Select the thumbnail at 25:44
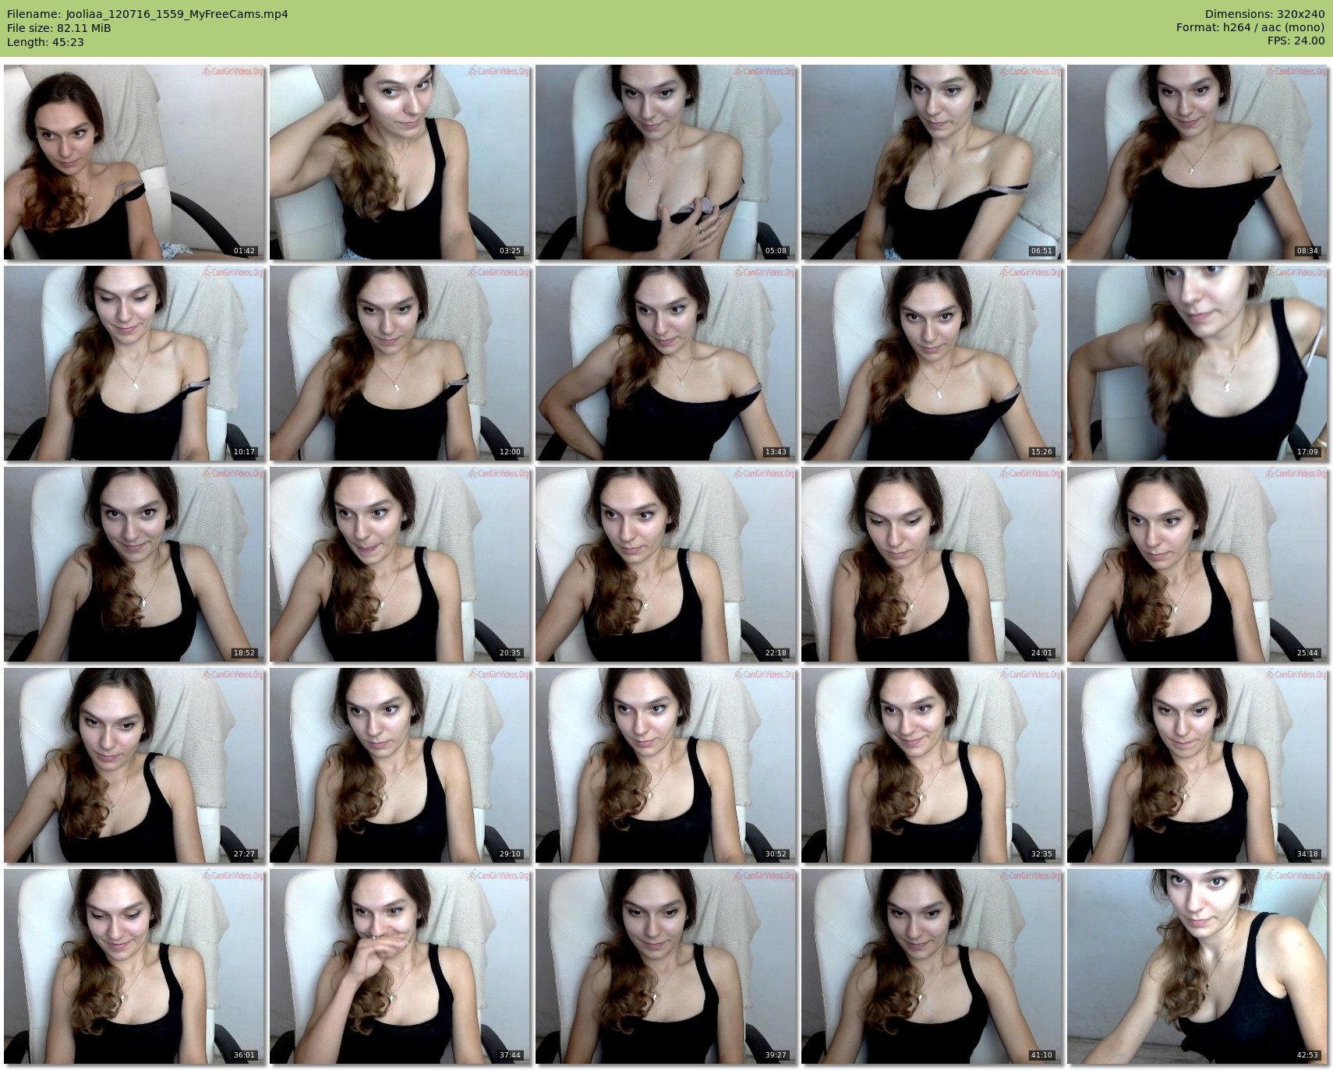Viewport: 1333px width, 1070px height. [x=1197, y=564]
